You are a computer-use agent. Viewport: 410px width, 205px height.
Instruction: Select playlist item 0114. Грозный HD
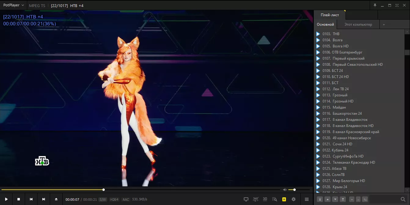pyautogui.click(x=359, y=101)
